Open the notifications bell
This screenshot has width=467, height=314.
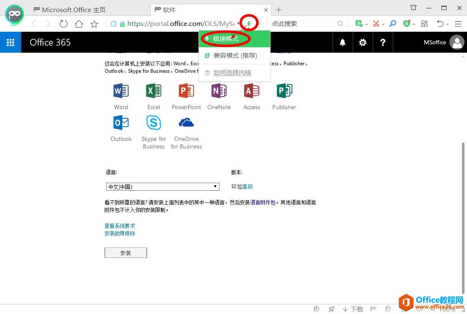click(x=343, y=42)
